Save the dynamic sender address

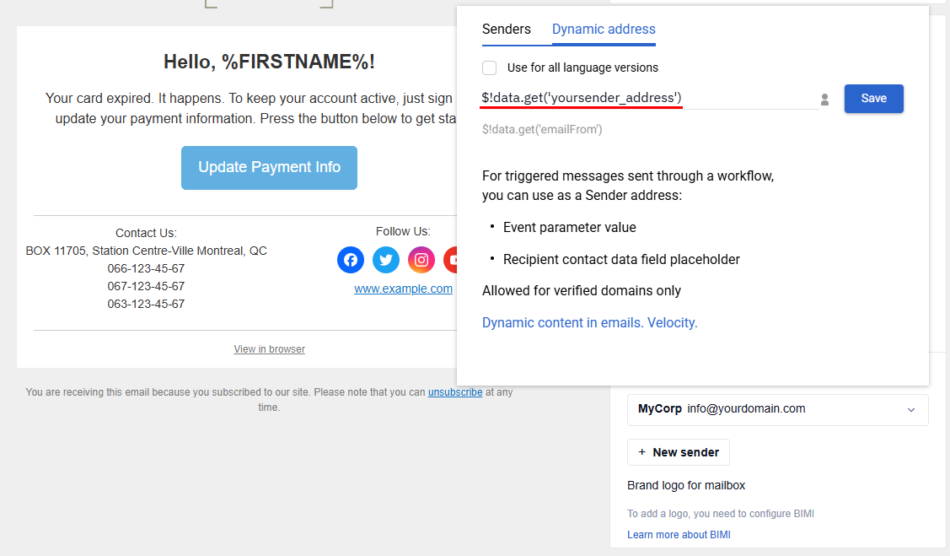873,98
